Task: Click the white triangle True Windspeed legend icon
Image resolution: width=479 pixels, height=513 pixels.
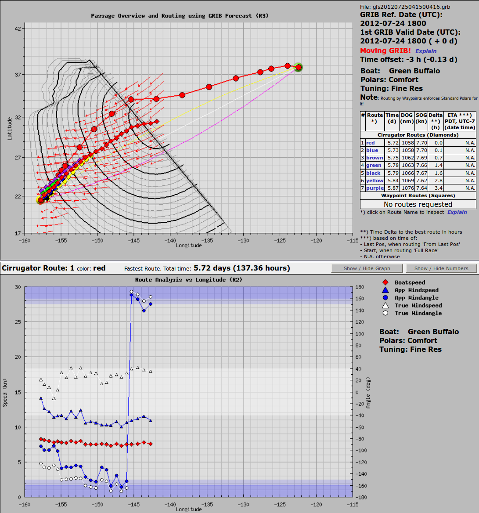Action: tap(385, 305)
